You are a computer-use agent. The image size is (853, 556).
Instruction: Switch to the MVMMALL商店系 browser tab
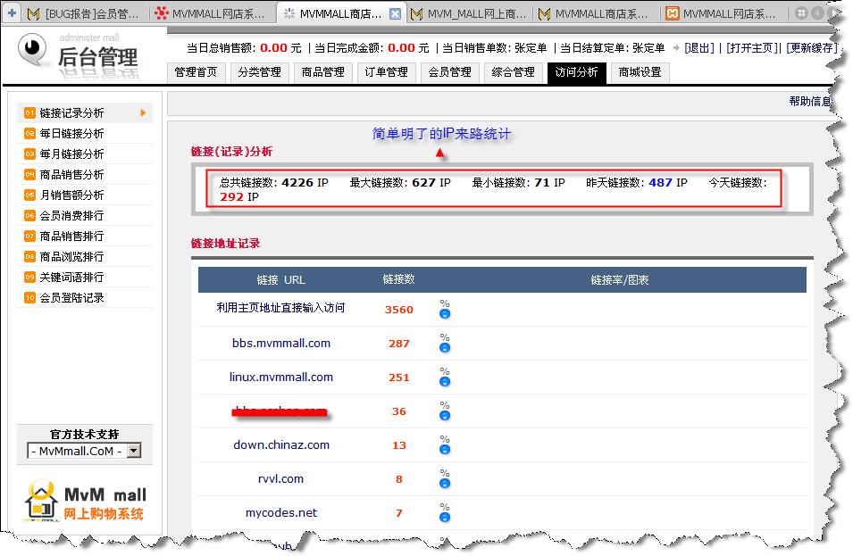click(x=595, y=13)
